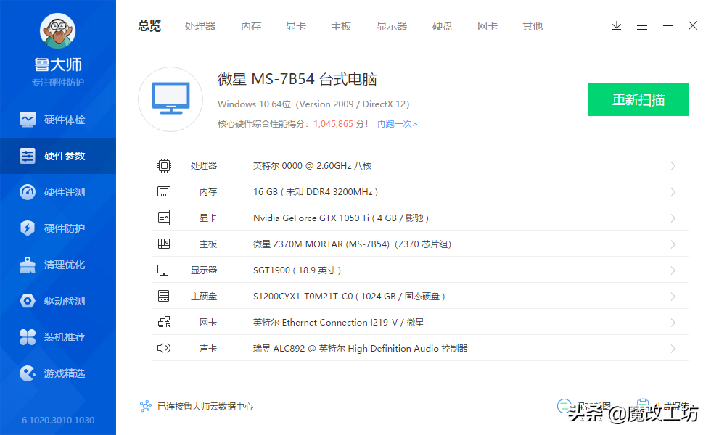Click SGT1900 ( 18.9 英寸 ) text
The height and width of the screenshot is (435, 711).
click(297, 270)
